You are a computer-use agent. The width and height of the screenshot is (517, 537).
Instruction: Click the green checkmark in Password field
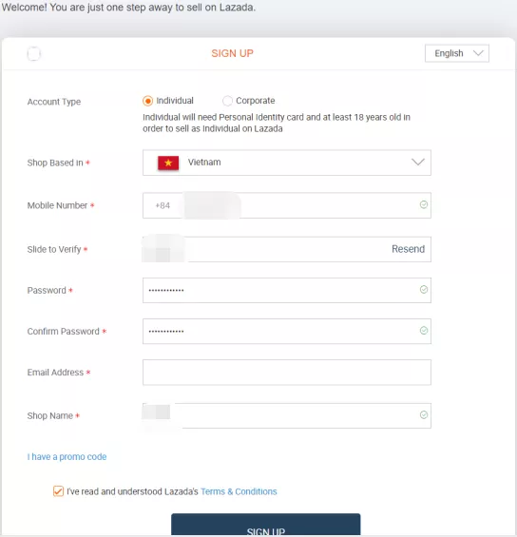click(x=424, y=289)
